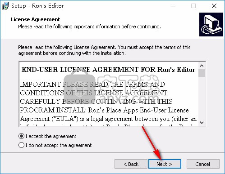Click the line "CAREFULLY BEFORE CONTINUING WITH THIS"

(x=96, y=102)
